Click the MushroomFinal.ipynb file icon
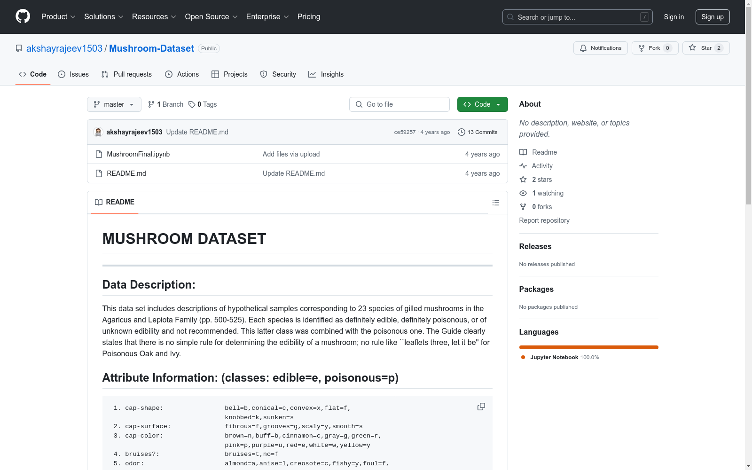Image resolution: width=752 pixels, height=470 pixels. (99, 154)
